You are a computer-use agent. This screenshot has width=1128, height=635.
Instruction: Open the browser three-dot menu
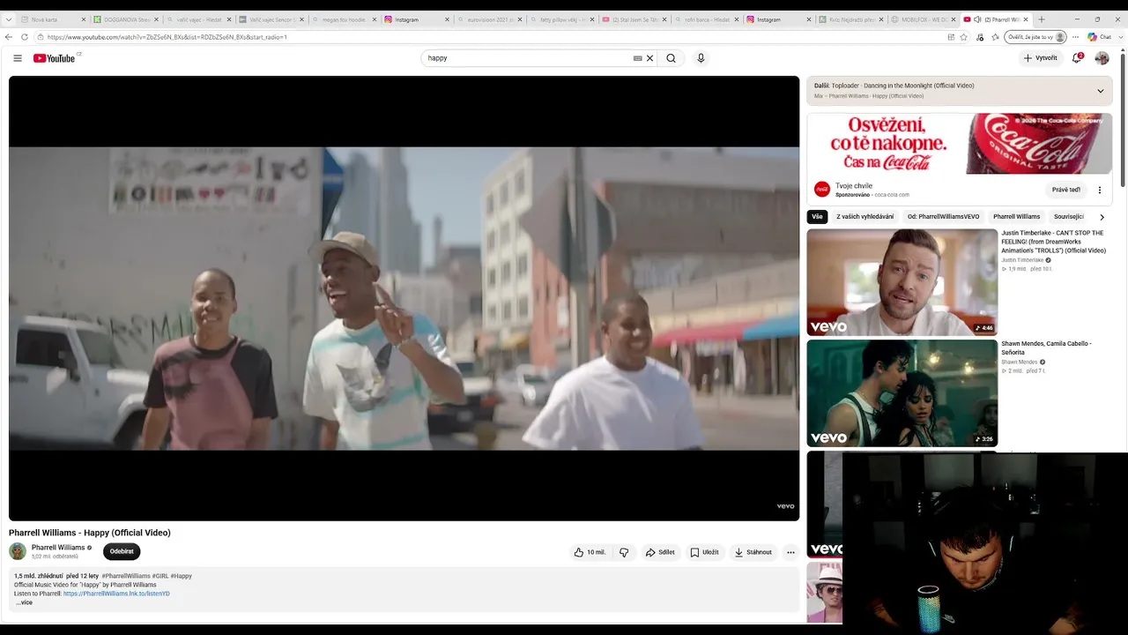pyautogui.click(x=1075, y=37)
